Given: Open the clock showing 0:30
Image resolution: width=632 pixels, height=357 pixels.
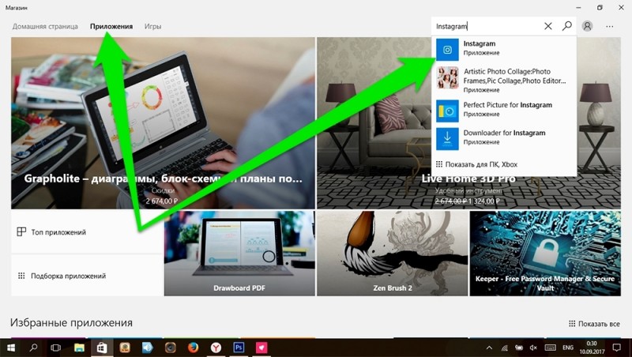Looking at the screenshot, I should (x=592, y=348).
